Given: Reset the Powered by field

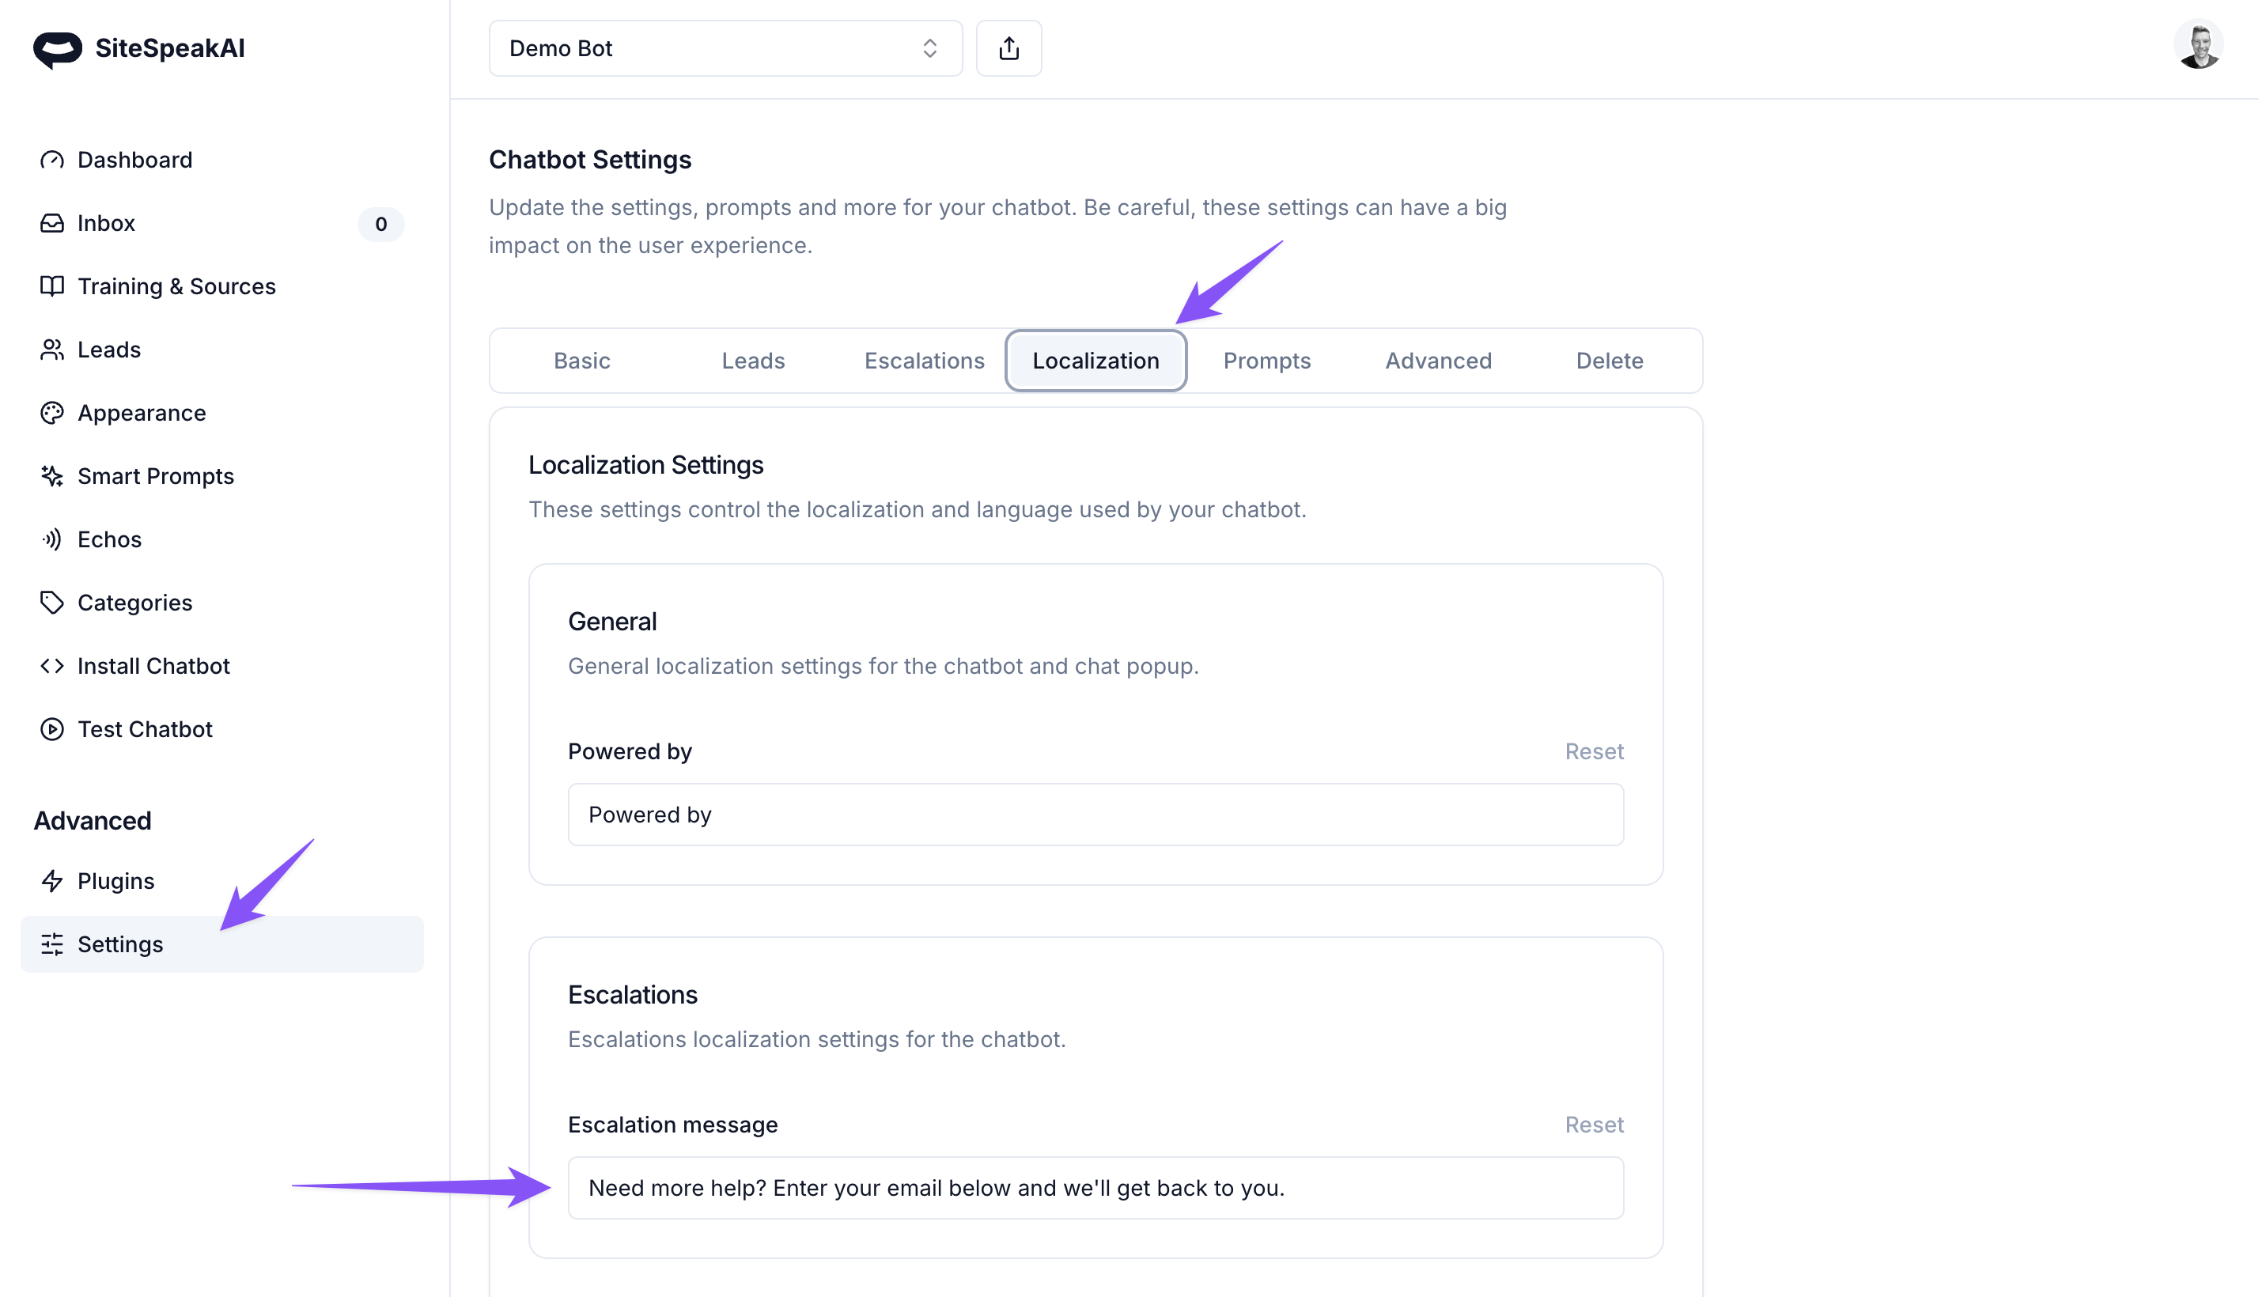Looking at the screenshot, I should coord(1593,751).
